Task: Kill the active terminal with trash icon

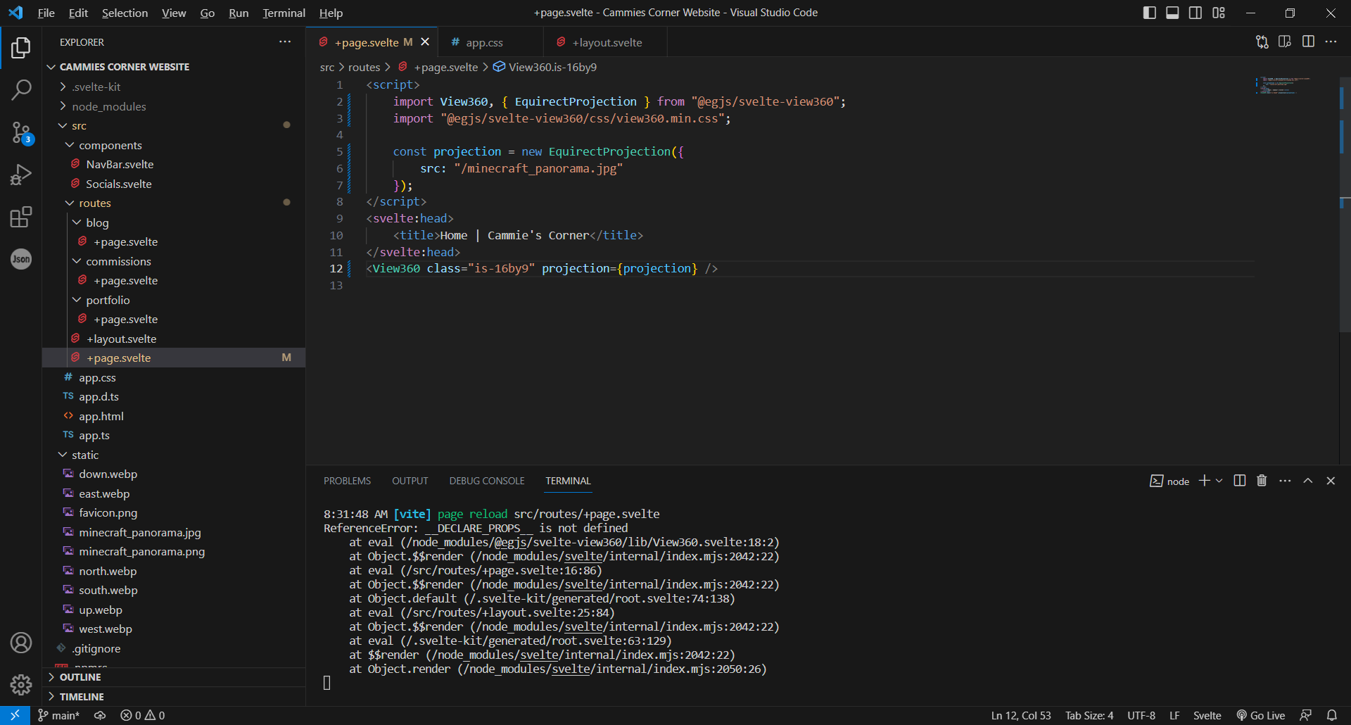Action: (x=1261, y=480)
